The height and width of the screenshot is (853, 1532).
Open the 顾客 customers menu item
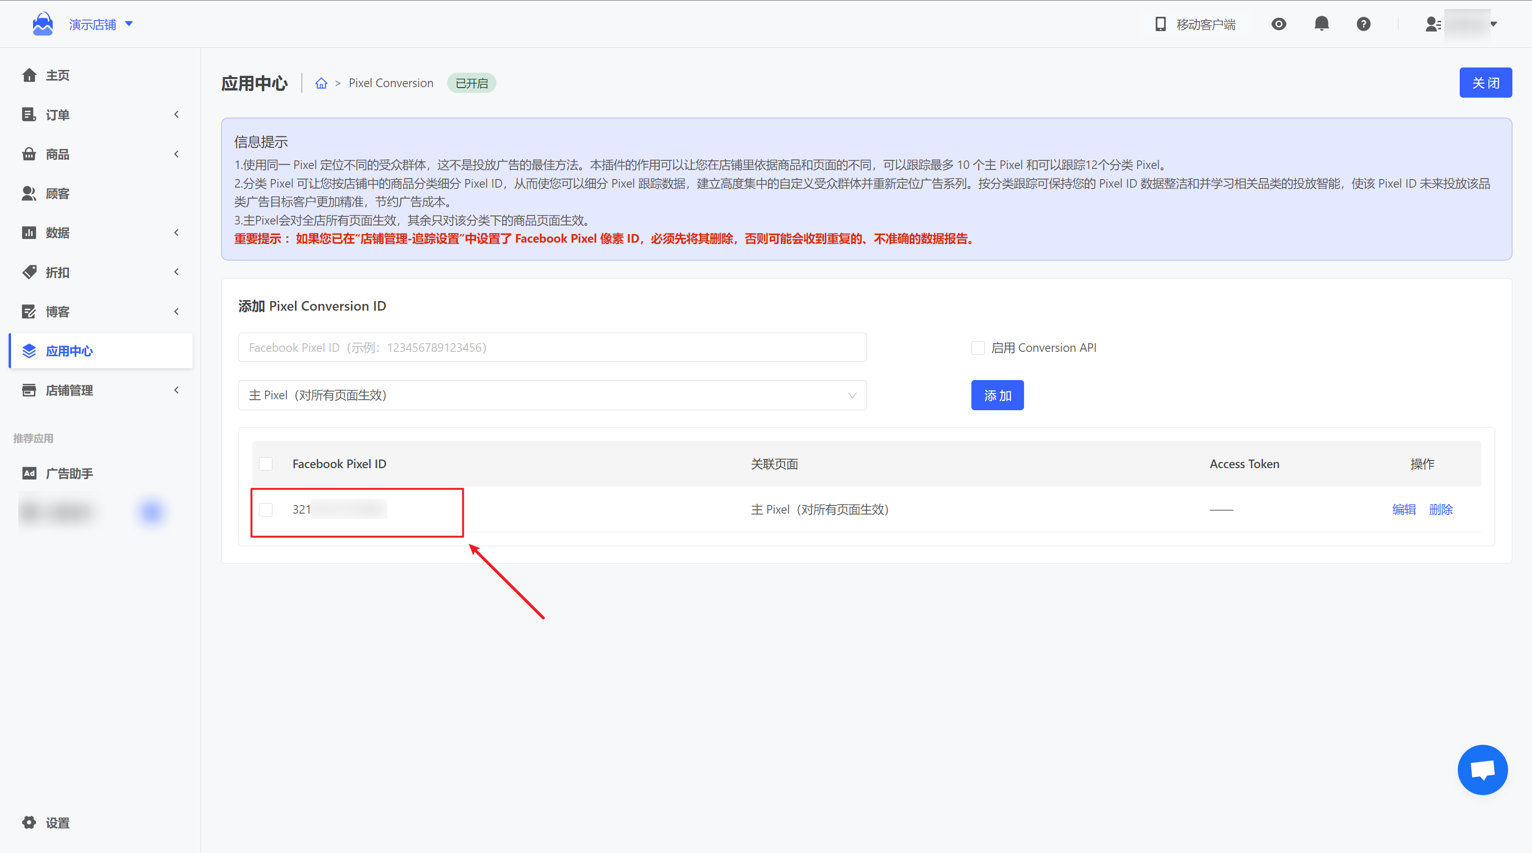click(x=101, y=193)
